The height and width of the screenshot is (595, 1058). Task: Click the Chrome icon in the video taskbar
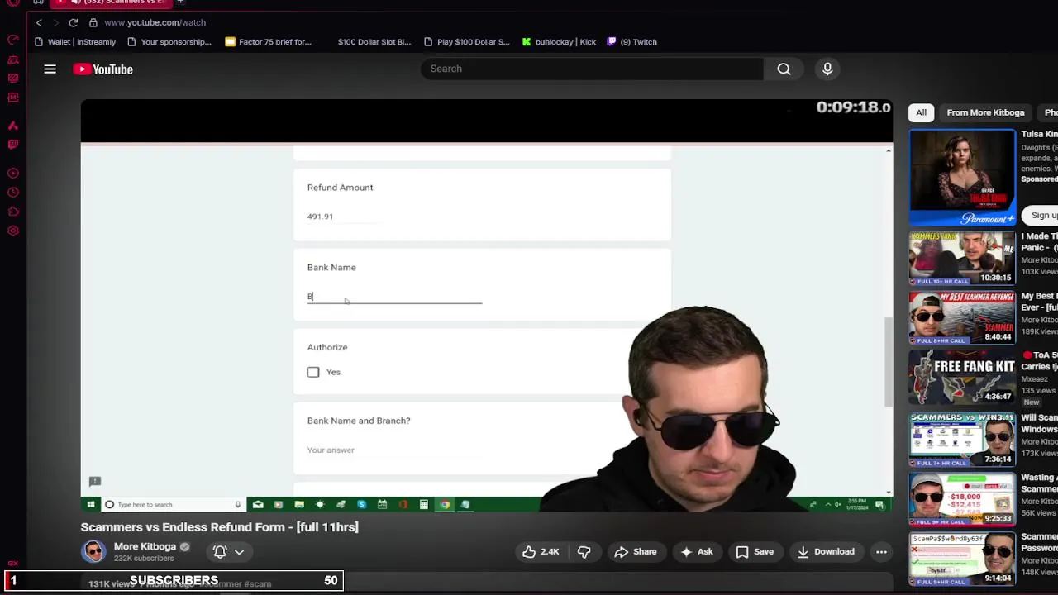(445, 504)
